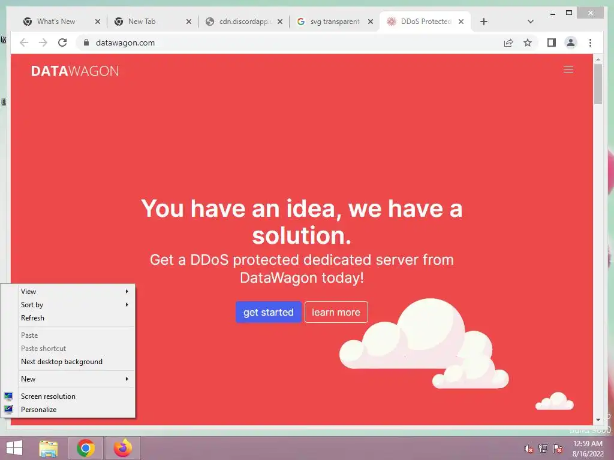The height and width of the screenshot is (460, 614).
Task: Open the DataWagon hamburger menu
Action: pos(568,69)
